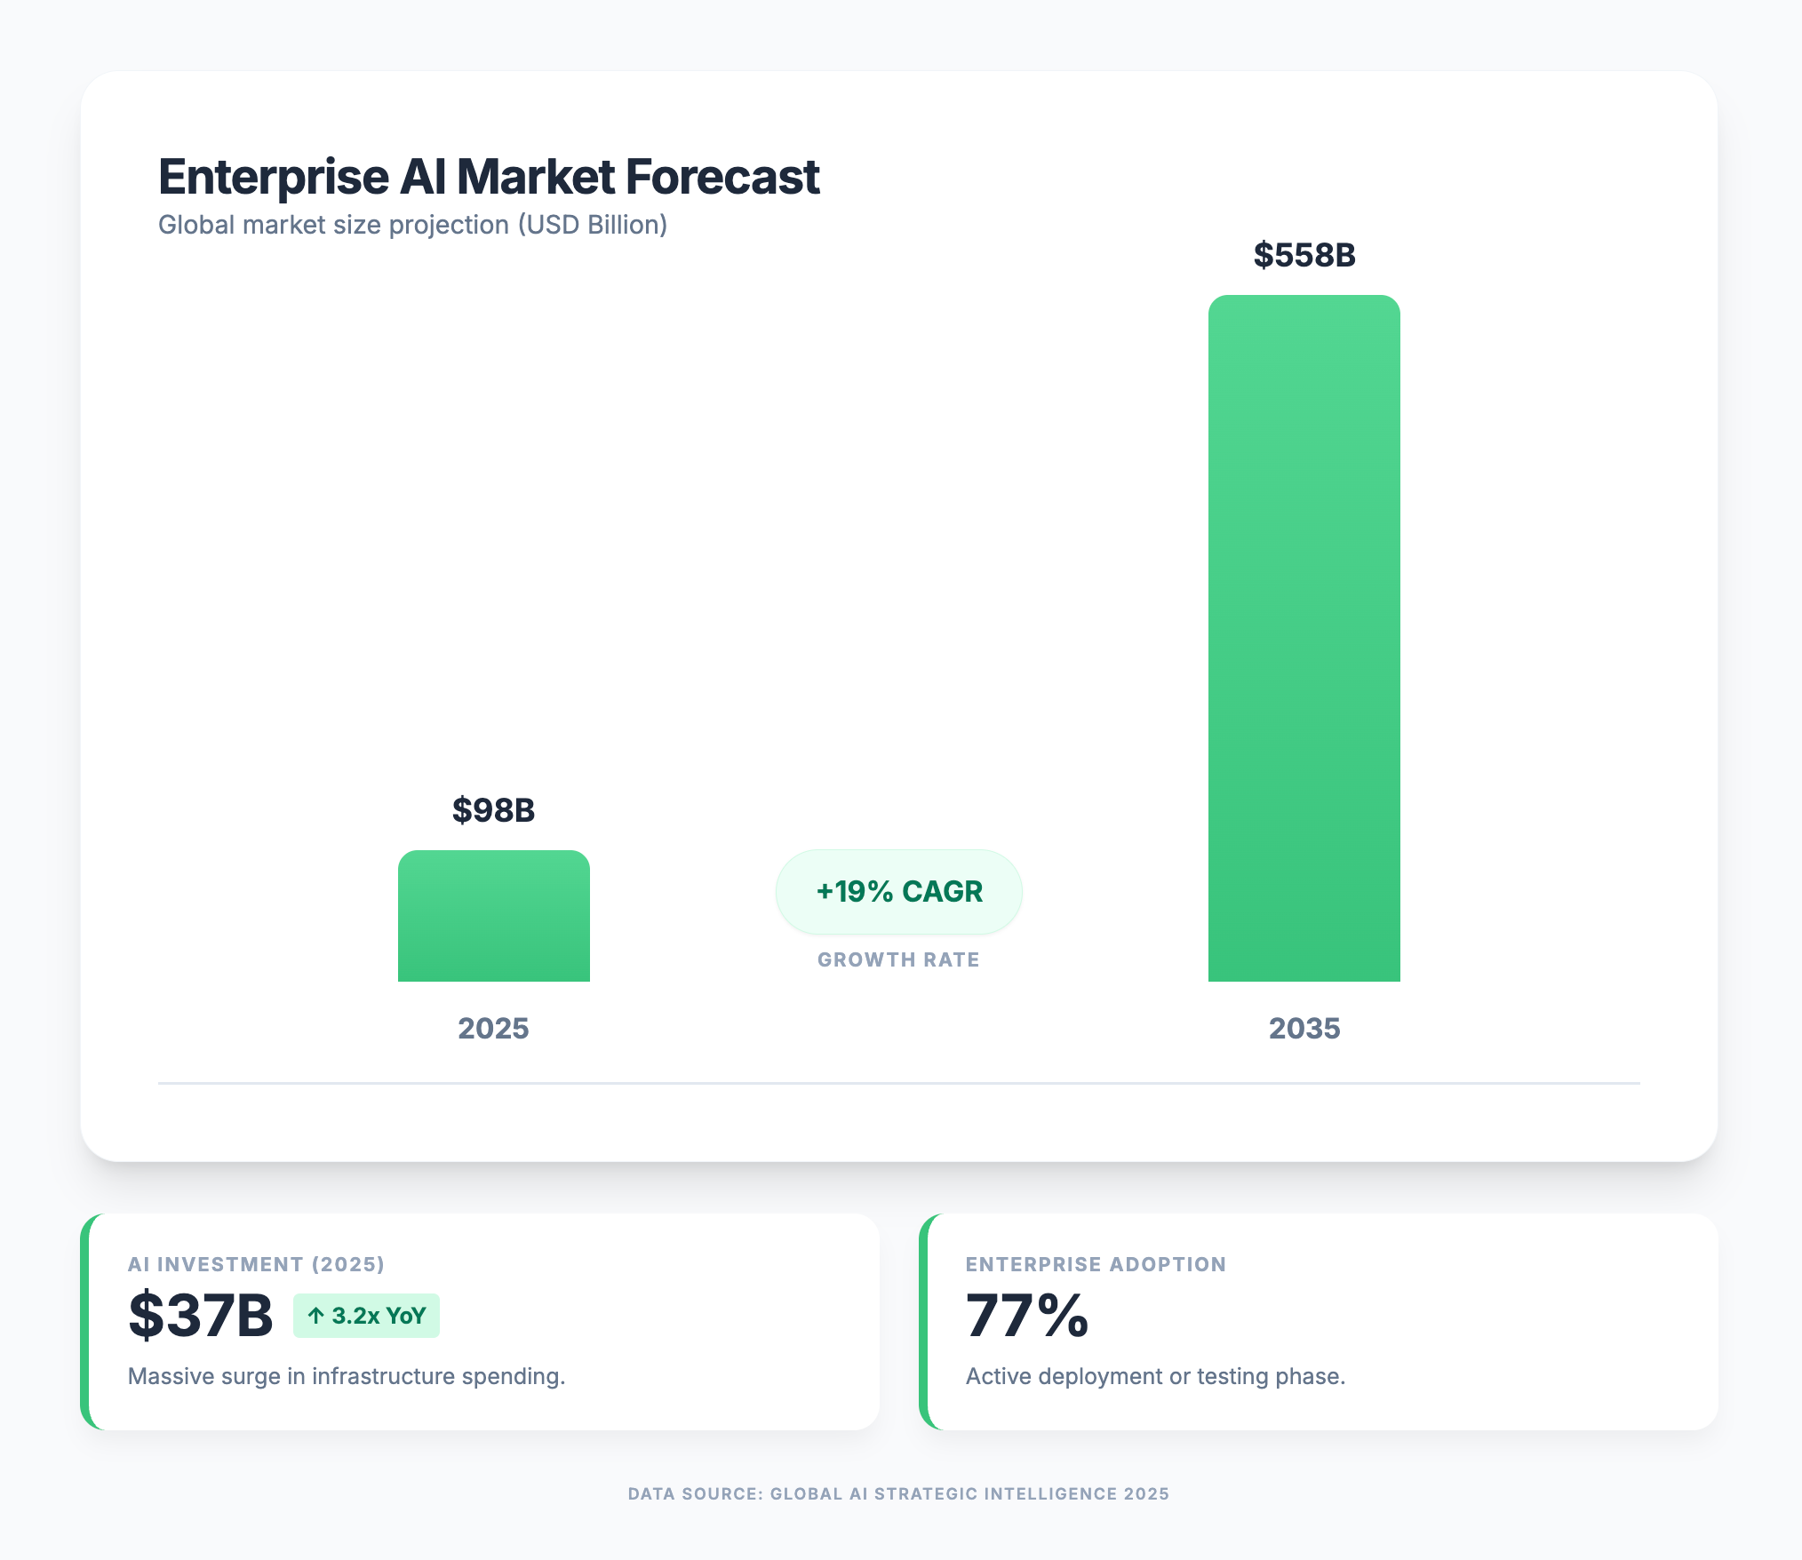Click the active deployment description text

(x=1155, y=1376)
